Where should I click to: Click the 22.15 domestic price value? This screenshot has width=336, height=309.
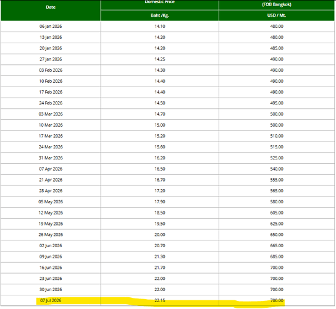160,300
